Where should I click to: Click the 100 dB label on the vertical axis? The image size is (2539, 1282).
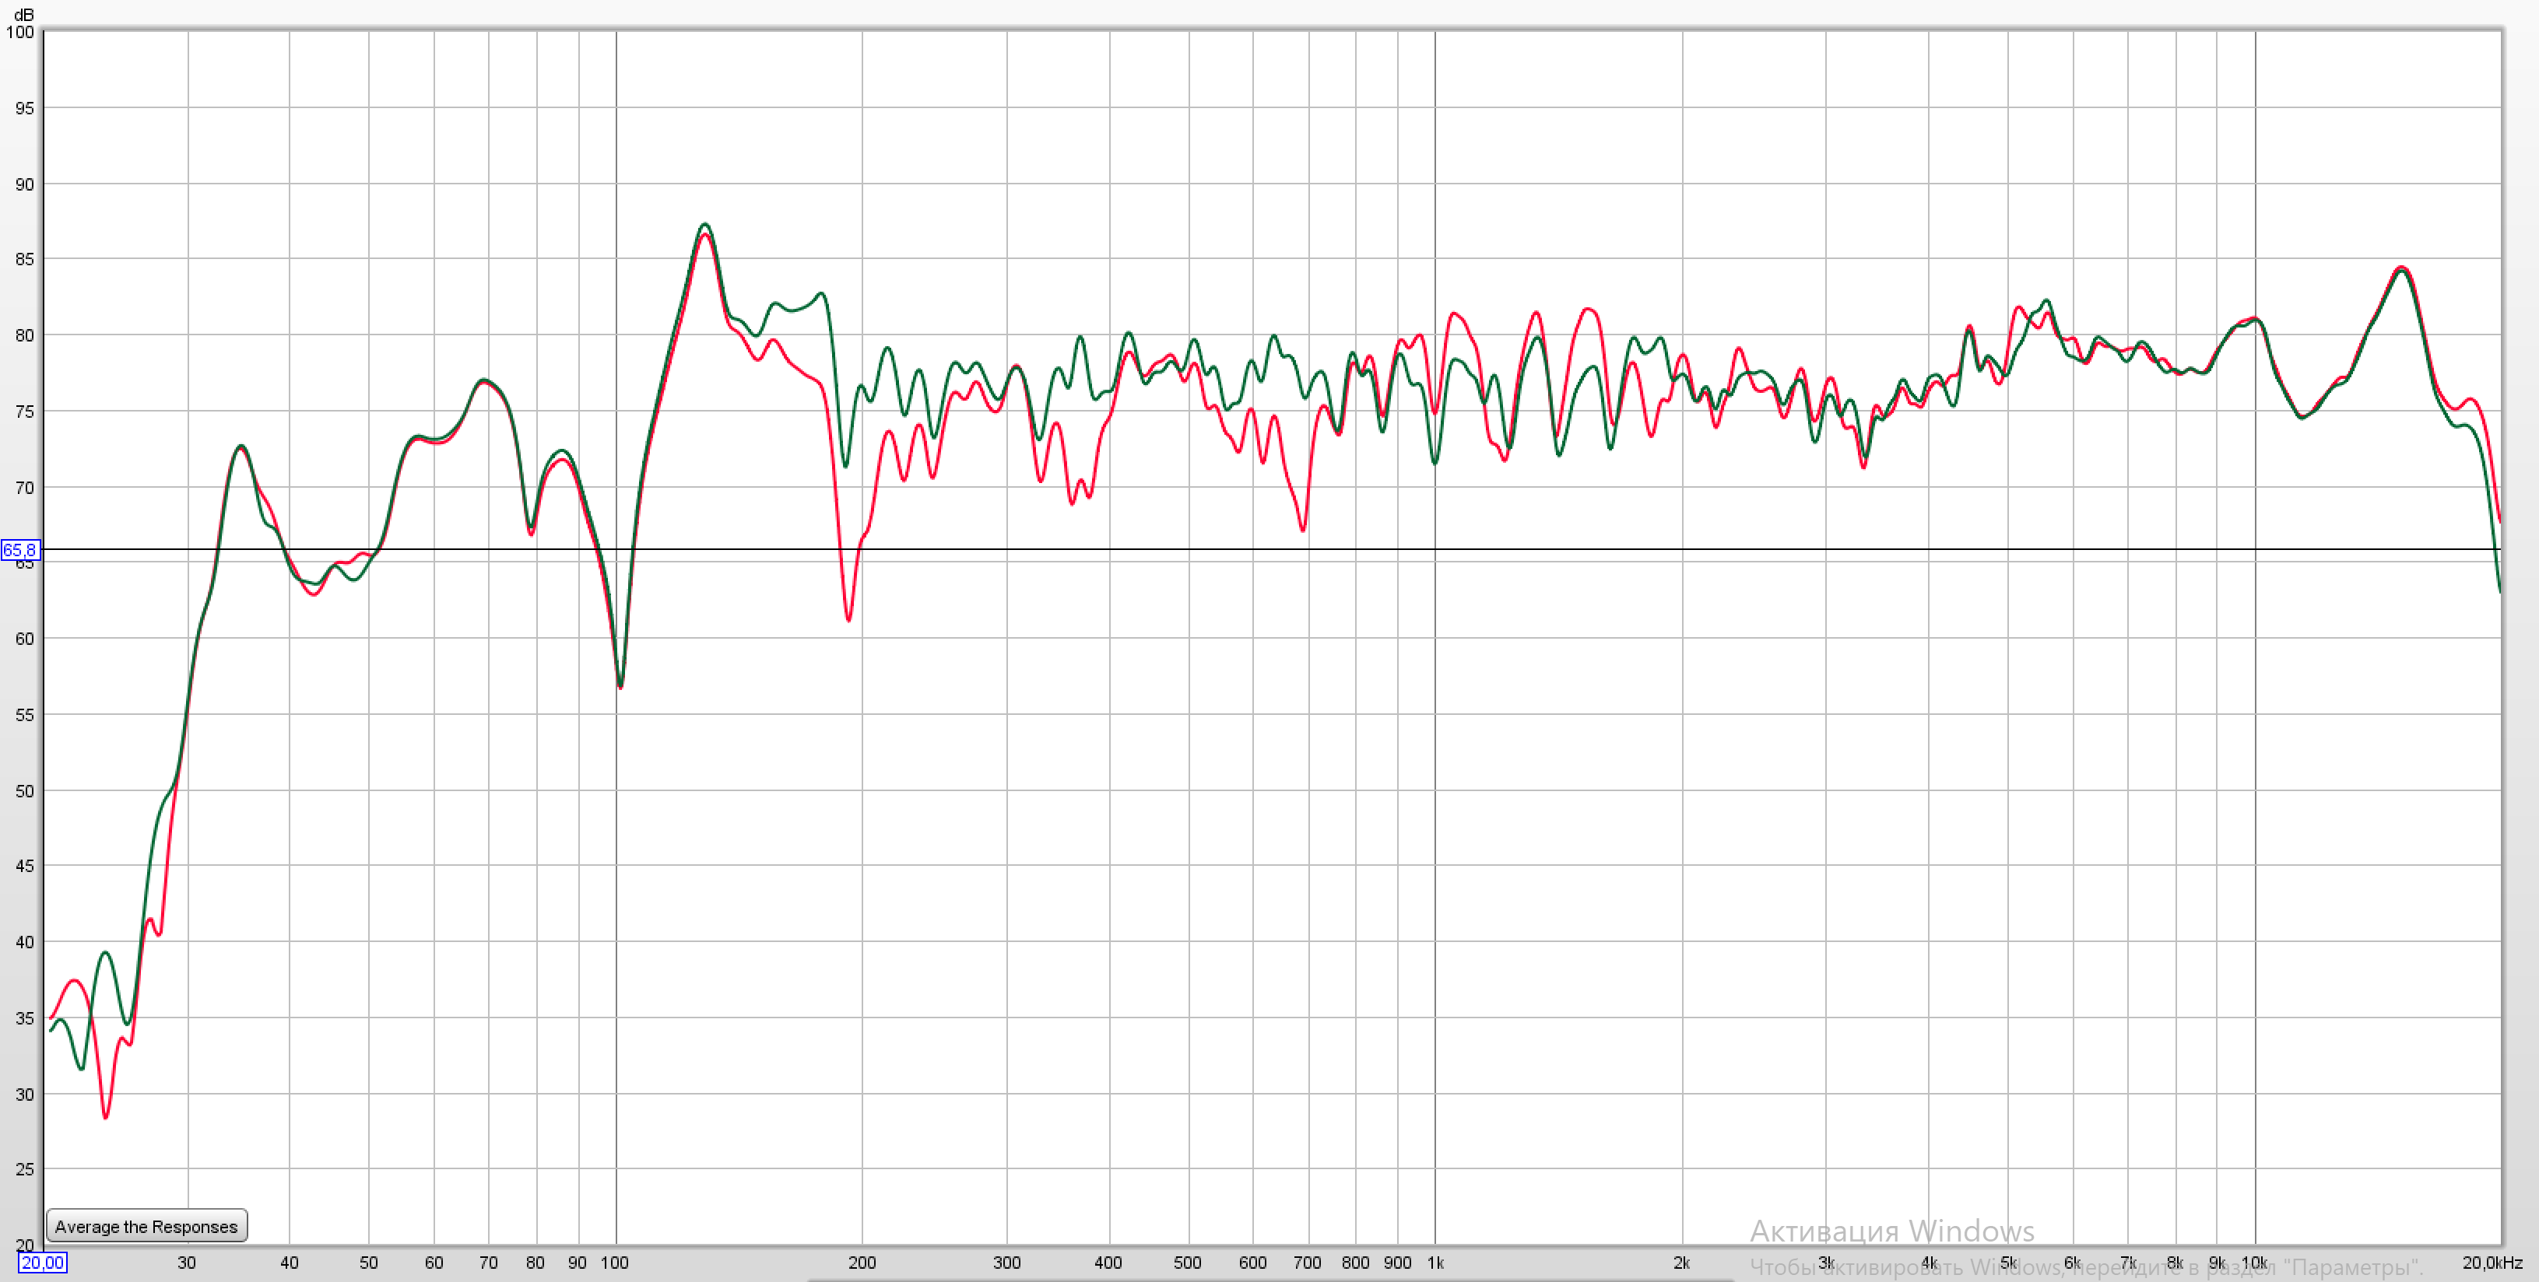pos(19,33)
